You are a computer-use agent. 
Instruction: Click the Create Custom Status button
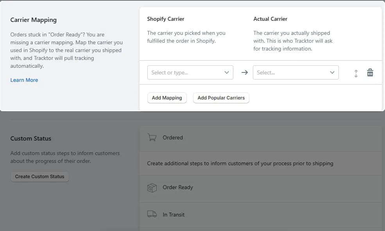point(39,177)
